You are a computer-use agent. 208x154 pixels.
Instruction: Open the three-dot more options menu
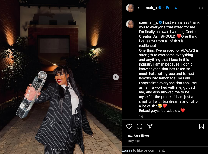tap(201, 8)
